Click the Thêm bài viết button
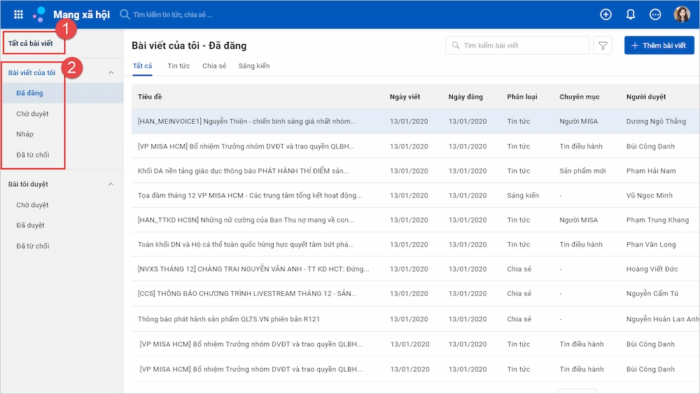Viewport: 700px width, 394px height. tap(659, 45)
